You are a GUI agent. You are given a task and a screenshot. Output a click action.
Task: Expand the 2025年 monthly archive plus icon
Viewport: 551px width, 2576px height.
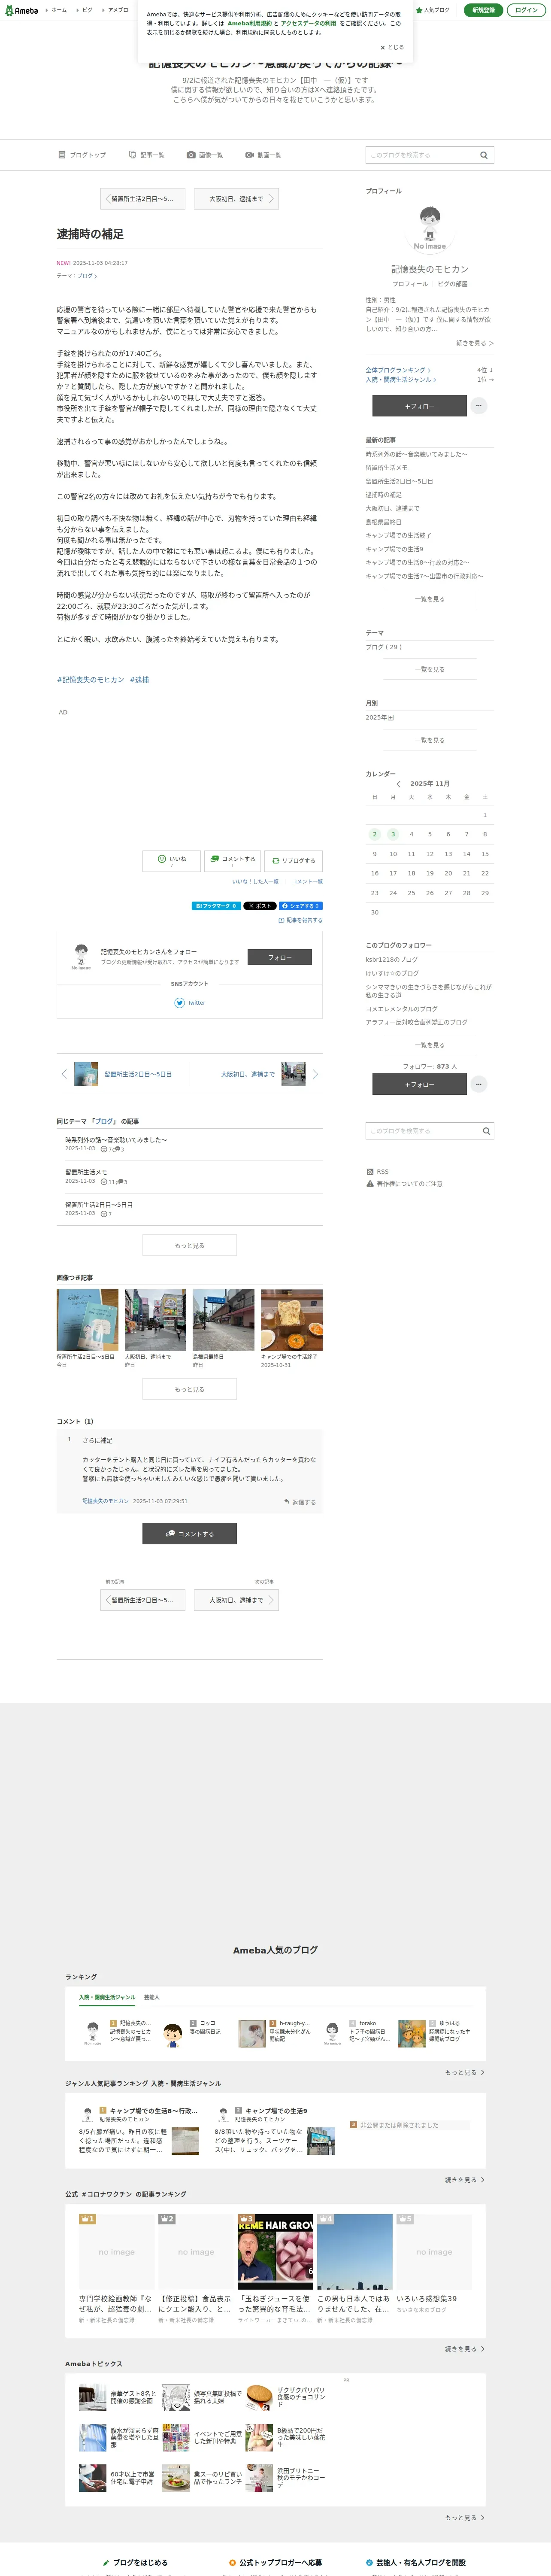[x=391, y=718]
